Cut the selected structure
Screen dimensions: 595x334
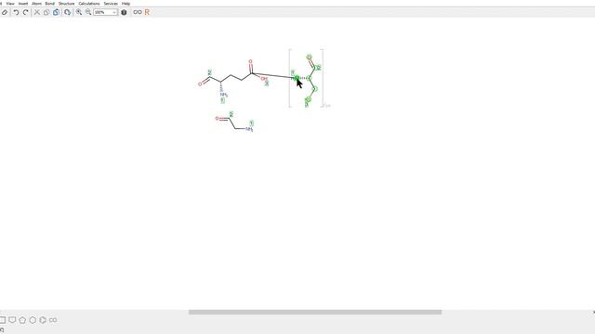(37, 12)
